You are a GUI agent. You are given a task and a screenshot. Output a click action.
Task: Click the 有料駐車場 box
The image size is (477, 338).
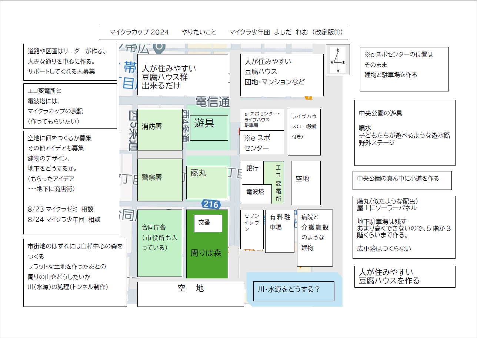(280, 231)
